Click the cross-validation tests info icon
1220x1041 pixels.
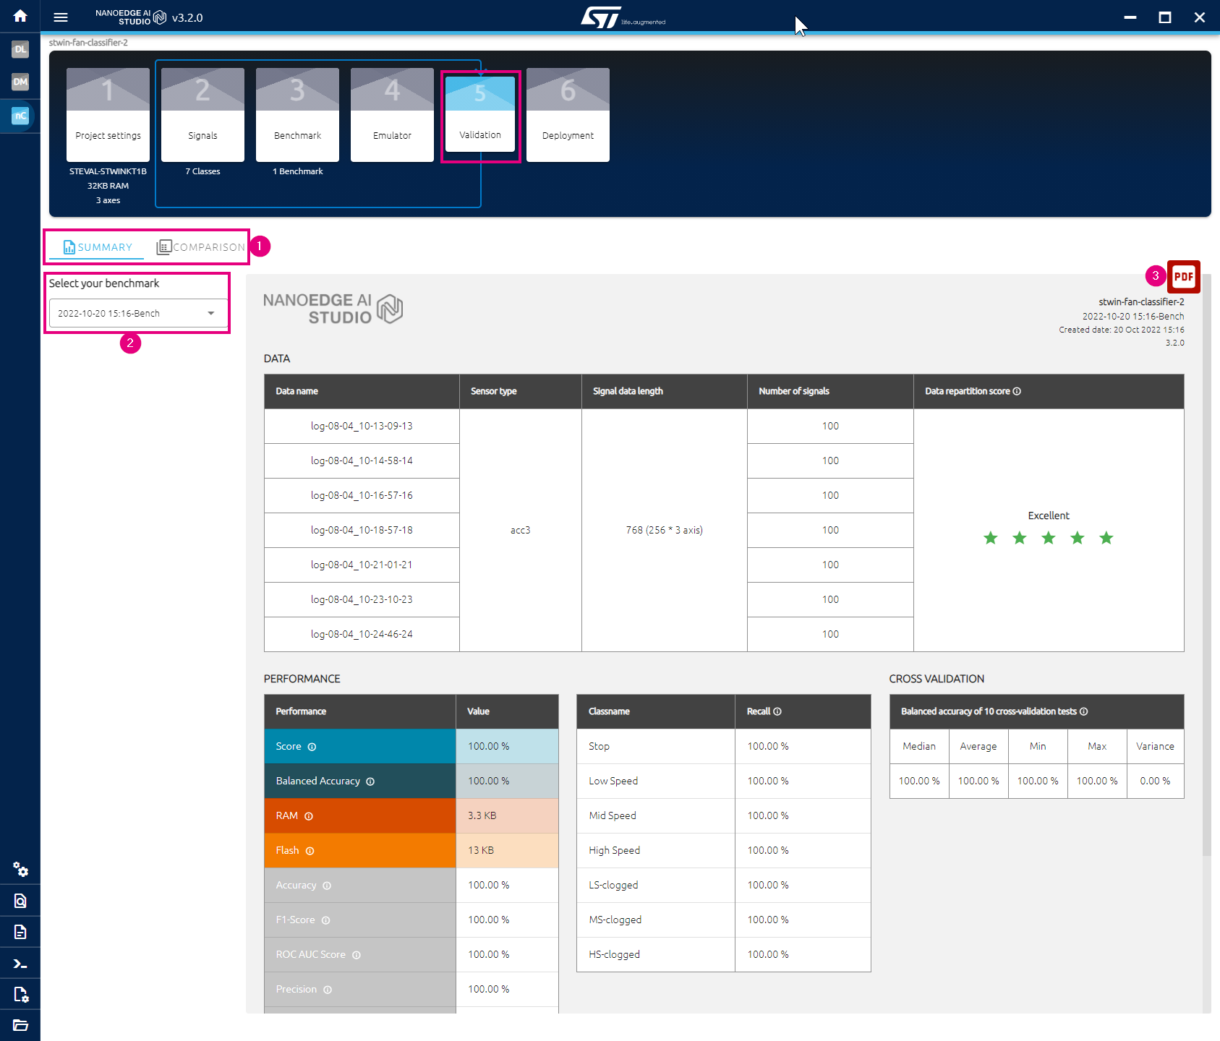[1083, 711]
